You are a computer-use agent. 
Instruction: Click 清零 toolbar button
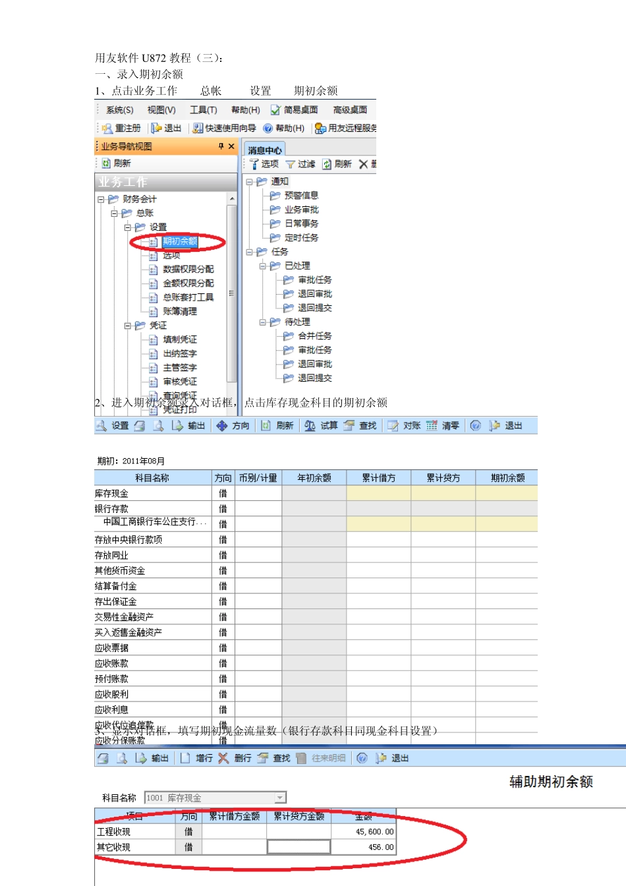443,426
